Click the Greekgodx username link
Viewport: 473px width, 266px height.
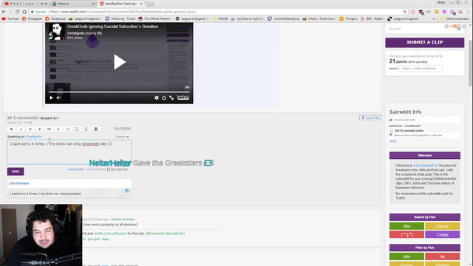click(33, 137)
